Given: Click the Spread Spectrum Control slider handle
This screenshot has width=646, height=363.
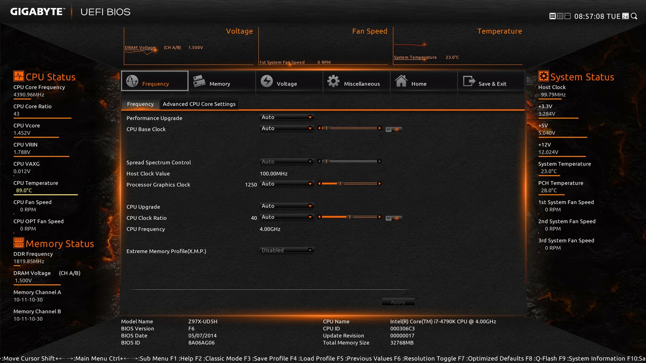Looking at the screenshot, I should click(327, 161).
